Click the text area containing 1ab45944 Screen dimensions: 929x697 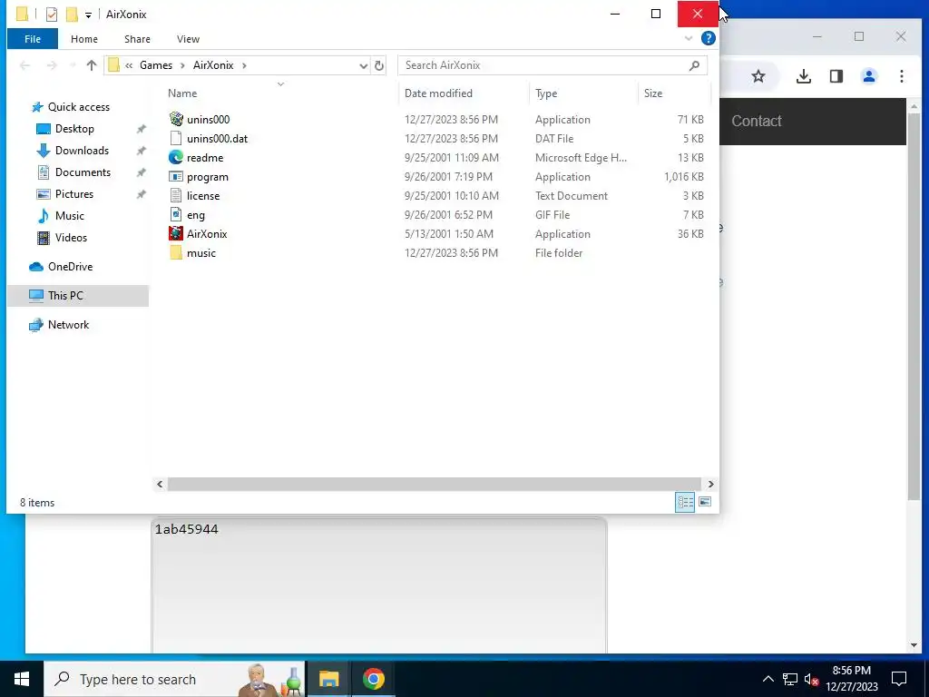pos(379,585)
